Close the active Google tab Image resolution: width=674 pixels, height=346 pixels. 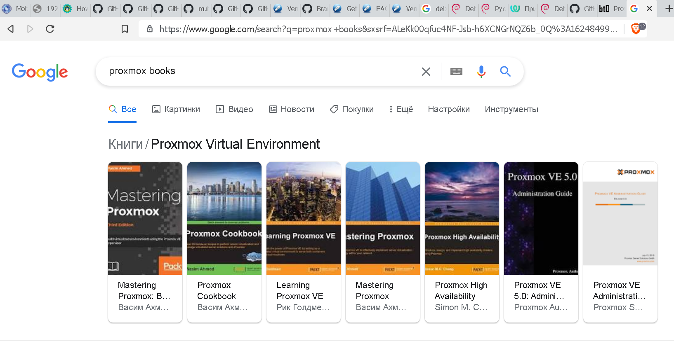[649, 8]
